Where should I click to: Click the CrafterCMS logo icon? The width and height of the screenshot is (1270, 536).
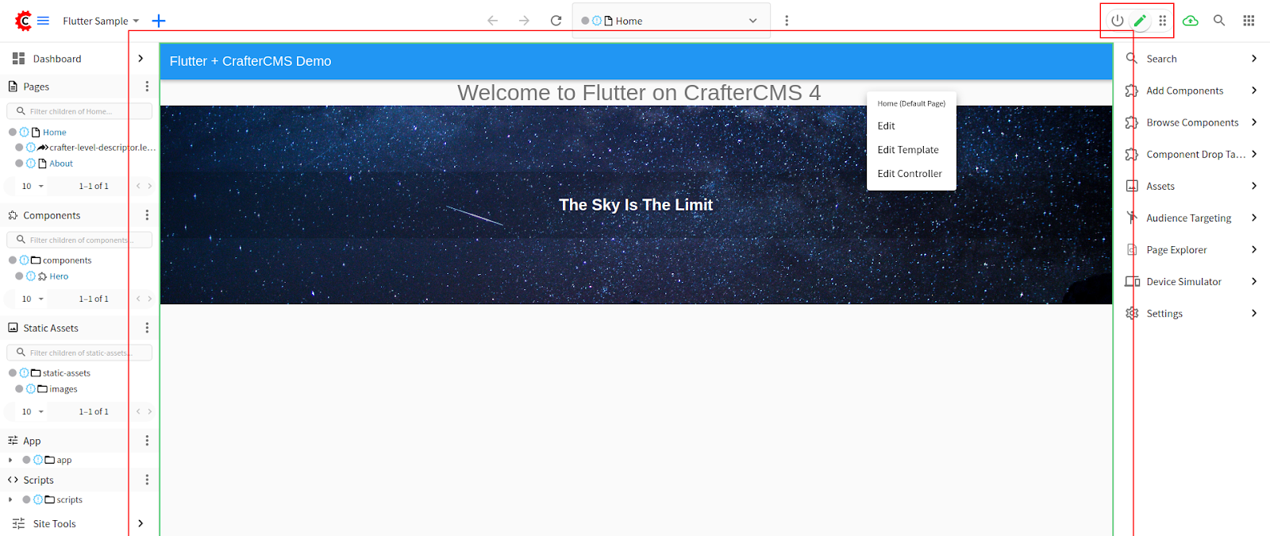tap(24, 21)
